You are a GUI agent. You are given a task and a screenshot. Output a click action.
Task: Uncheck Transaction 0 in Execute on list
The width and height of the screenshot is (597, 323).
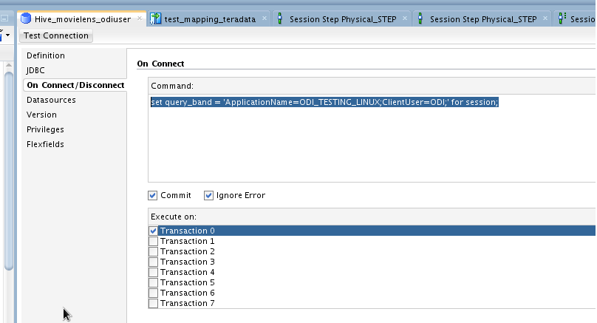(x=153, y=231)
